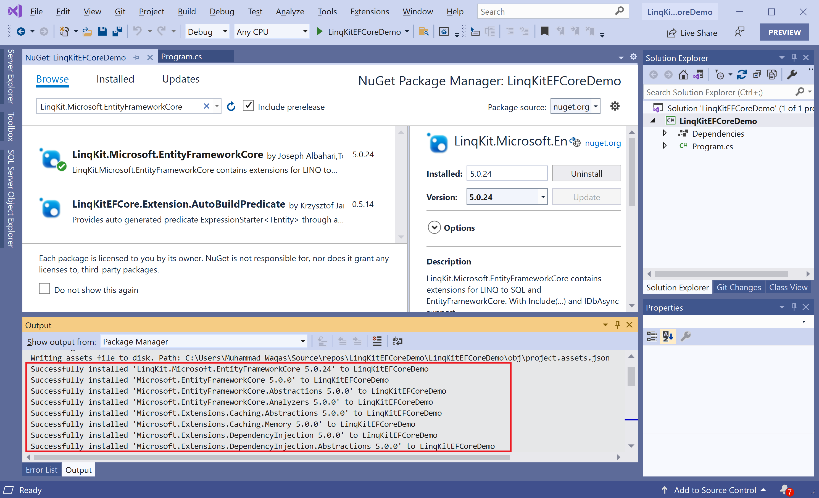The image size is (819, 498).
Task: Uncheck Include prerelease checkbox
Action: click(x=248, y=106)
